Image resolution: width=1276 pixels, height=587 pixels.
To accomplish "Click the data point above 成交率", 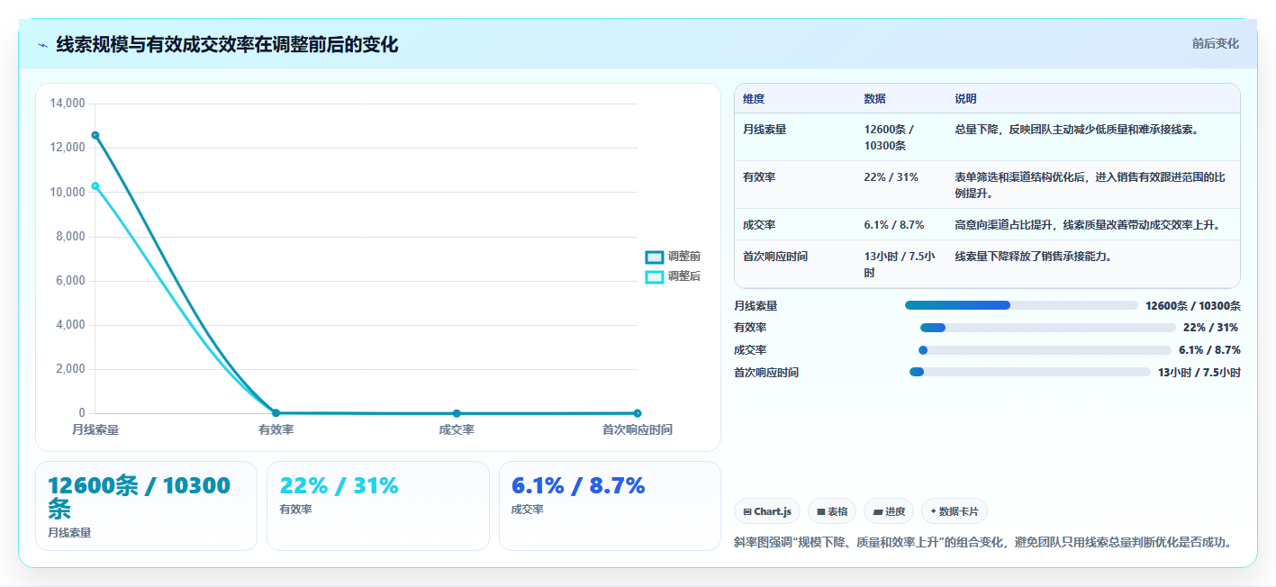I will click(x=457, y=413).
